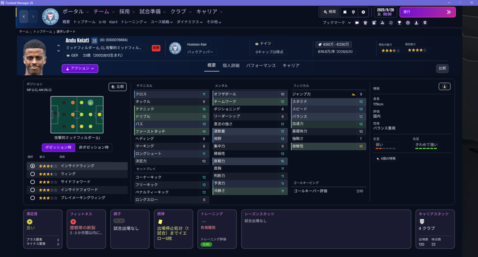Open the 採用 menu
The width and height of the screenshot is (478, 257).
(127, 12)
